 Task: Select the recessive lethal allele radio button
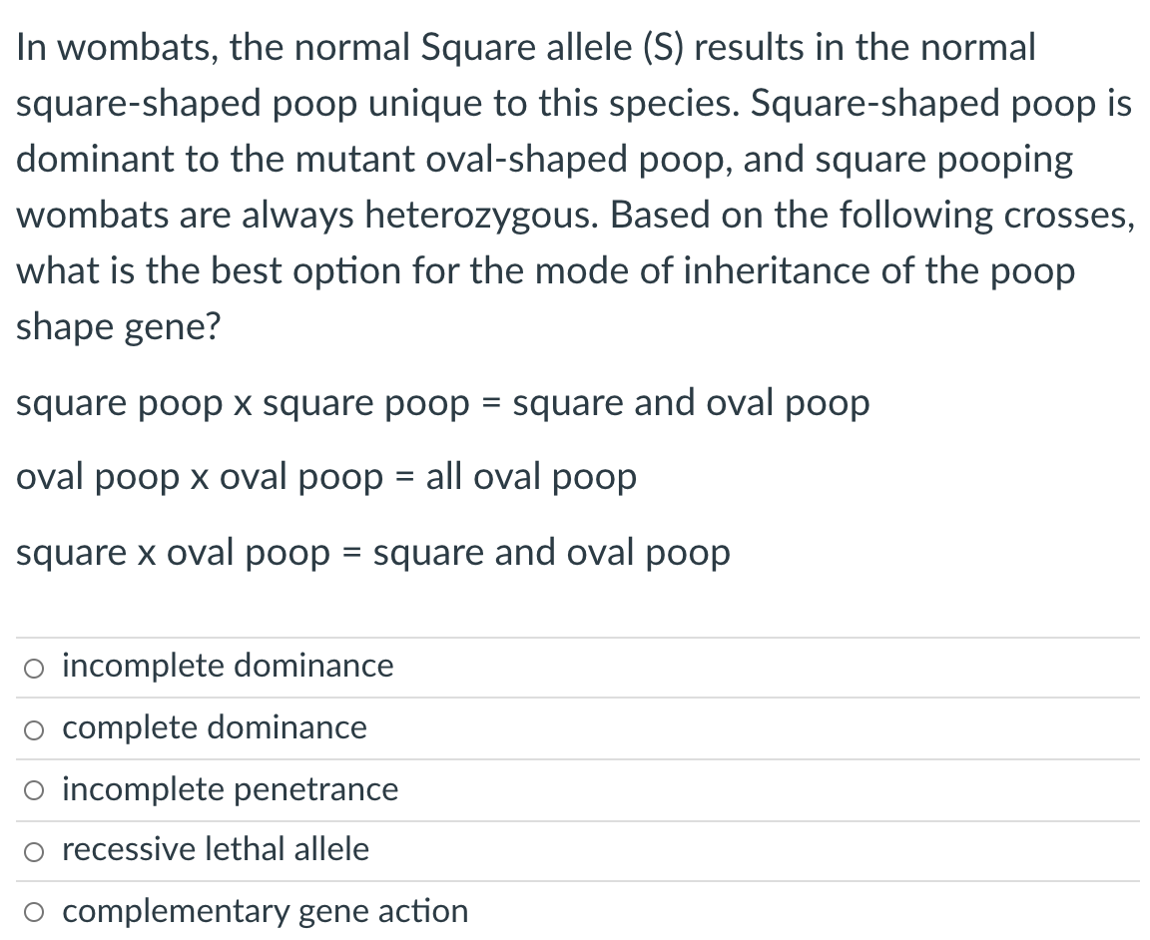click(33, 851)
